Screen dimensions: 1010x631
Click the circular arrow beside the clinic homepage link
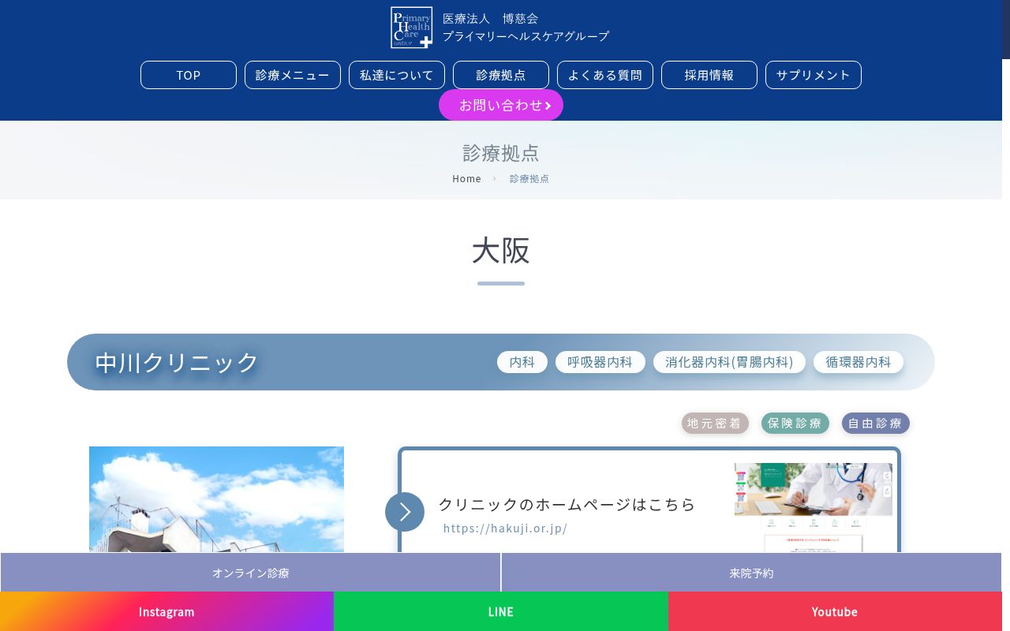(x=405, y=512)
